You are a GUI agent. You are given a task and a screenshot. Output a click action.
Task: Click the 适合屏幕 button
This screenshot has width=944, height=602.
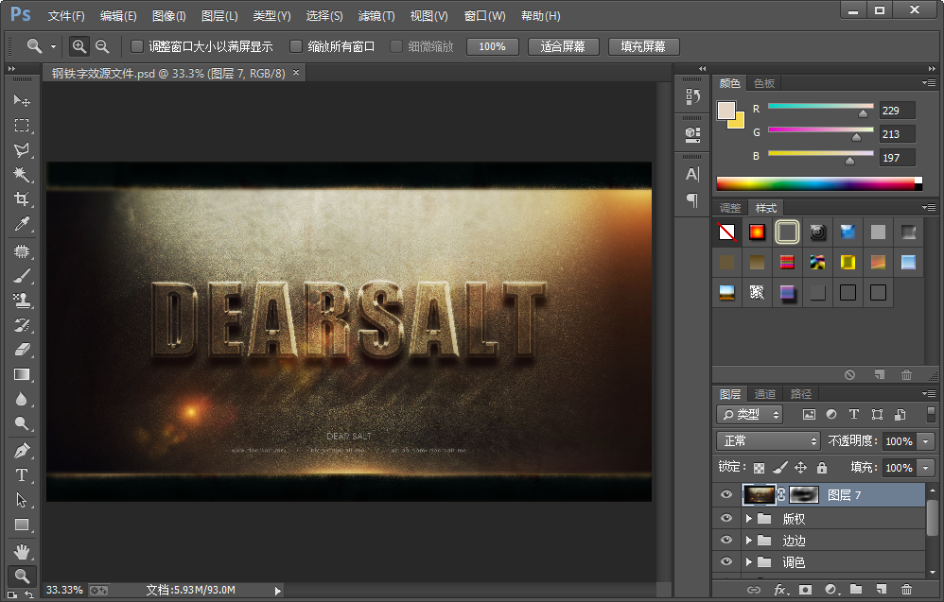point(563,46)
